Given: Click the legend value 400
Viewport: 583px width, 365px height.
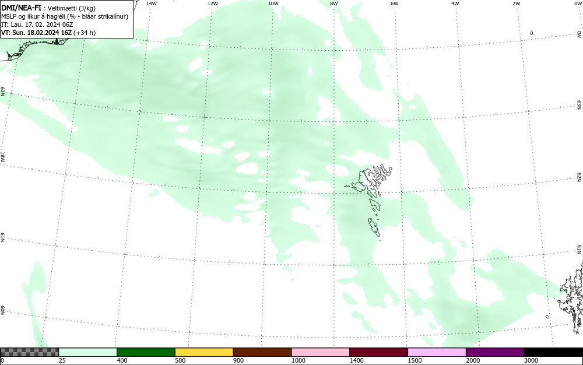Looking at the screenshot, I should [x=122, y=360].
